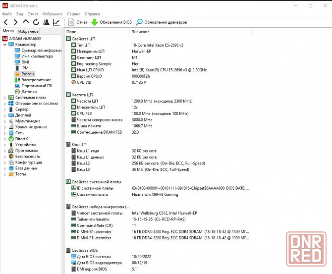Viewport: 332px width, 274px height.
Task: Refresh the current page
Action: [36, 22]
